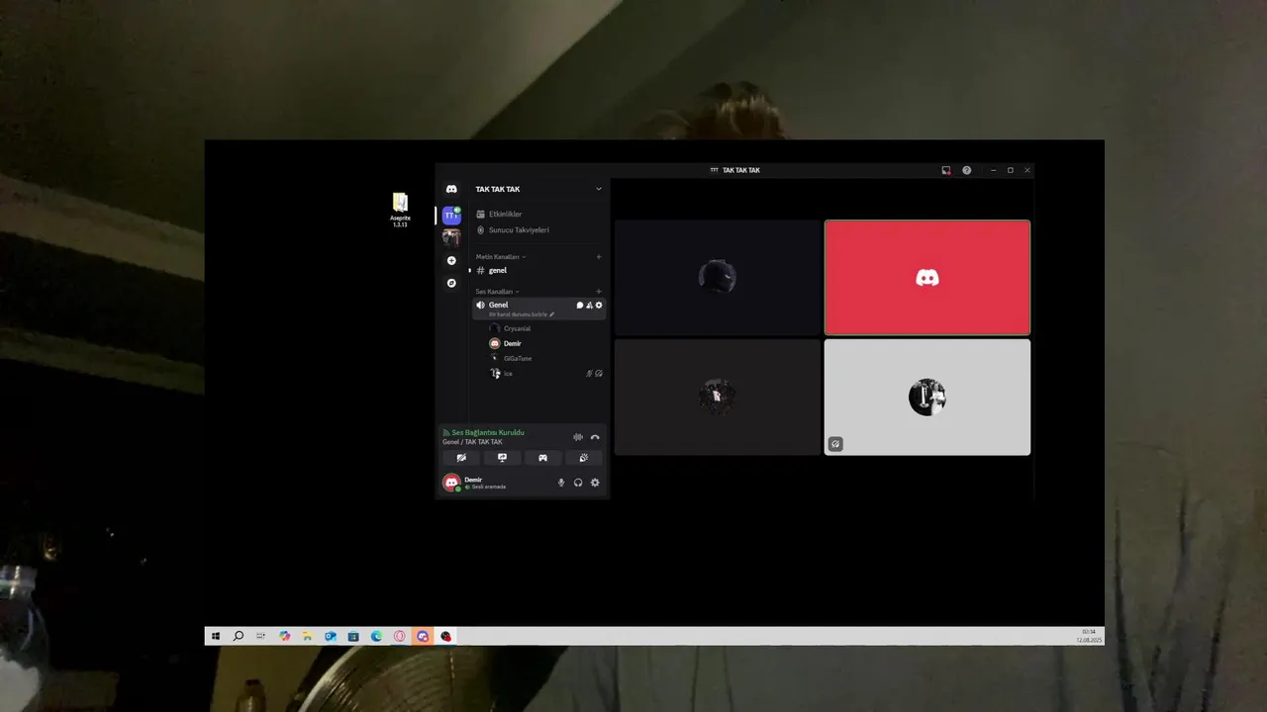Open Windows Start menu
Viewport: 1267px width, 712px height.
point(215,636)
